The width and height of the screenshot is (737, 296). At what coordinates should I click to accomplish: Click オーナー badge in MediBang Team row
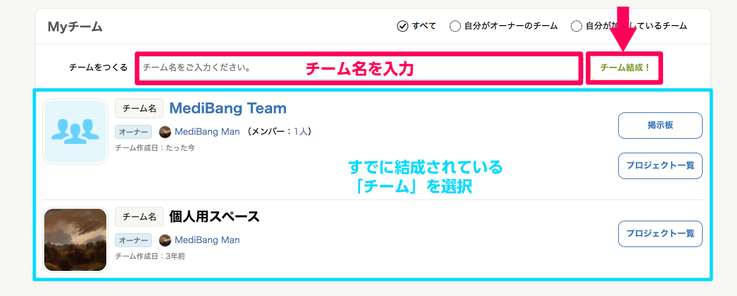pos(133,131)
